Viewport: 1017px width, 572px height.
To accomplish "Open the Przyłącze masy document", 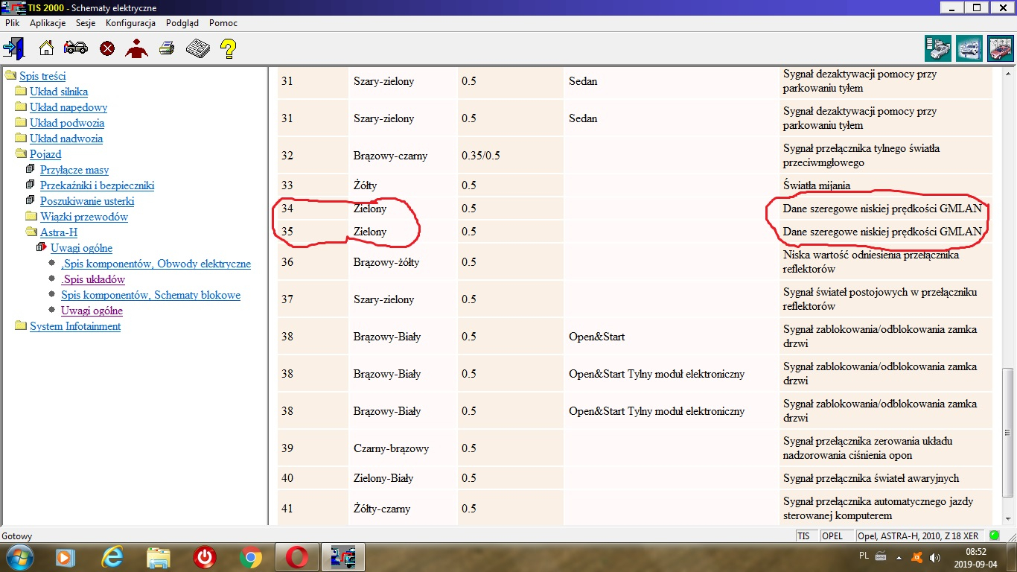I will (x=74, y=170).
